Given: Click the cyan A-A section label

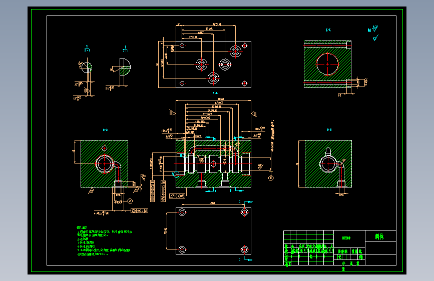Looking at the screenshot, I should [215, 93].
